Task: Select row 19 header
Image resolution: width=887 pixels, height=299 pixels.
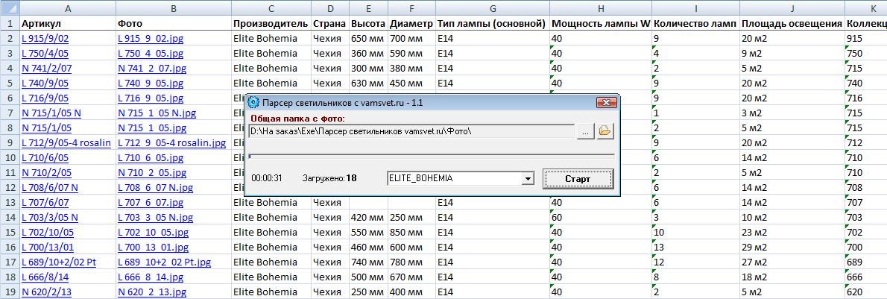Action: [10, 292]
